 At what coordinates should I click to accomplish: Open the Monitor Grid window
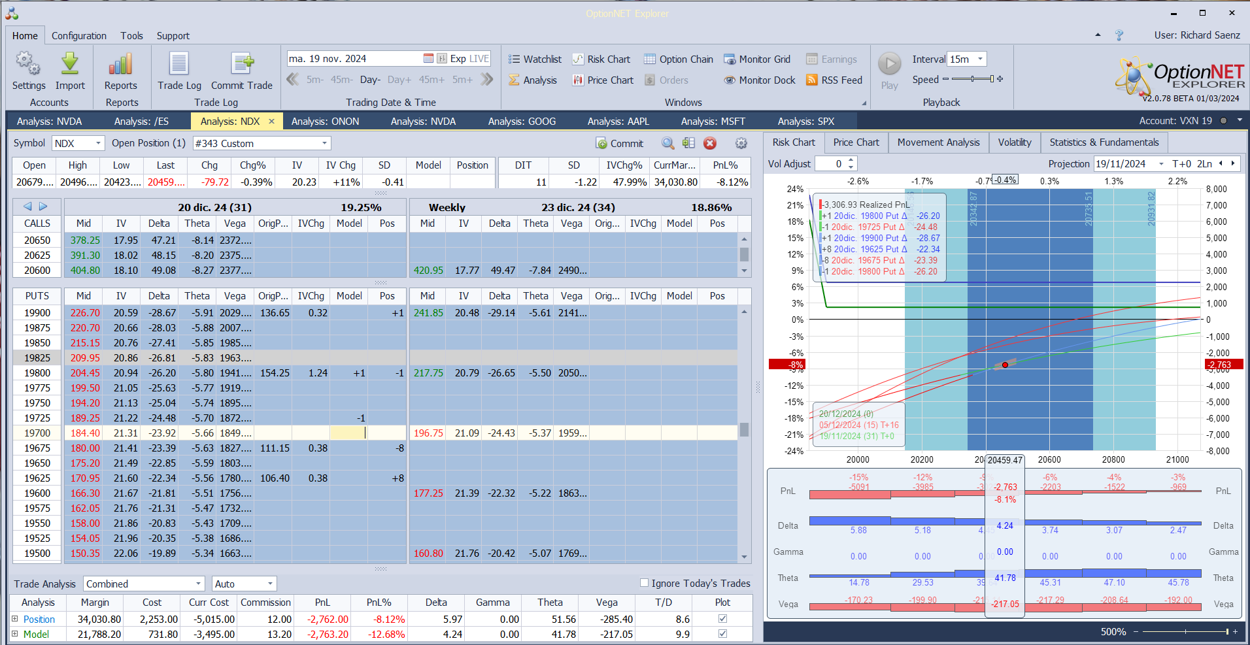point(757,59)
